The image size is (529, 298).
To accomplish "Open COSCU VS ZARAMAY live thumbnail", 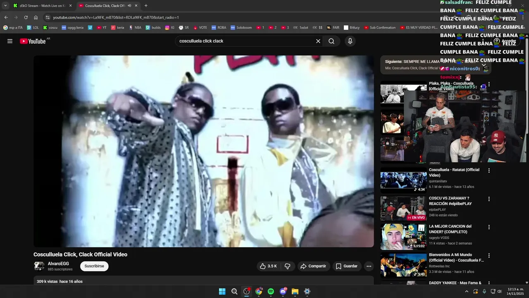I will click(403, 208).
